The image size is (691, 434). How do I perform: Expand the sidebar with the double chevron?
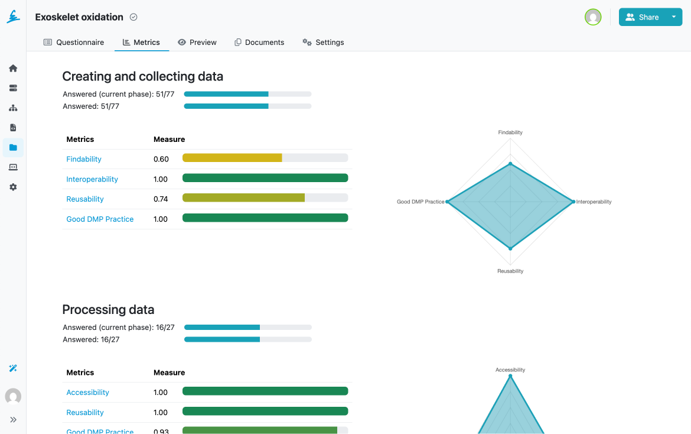[13, 420]
